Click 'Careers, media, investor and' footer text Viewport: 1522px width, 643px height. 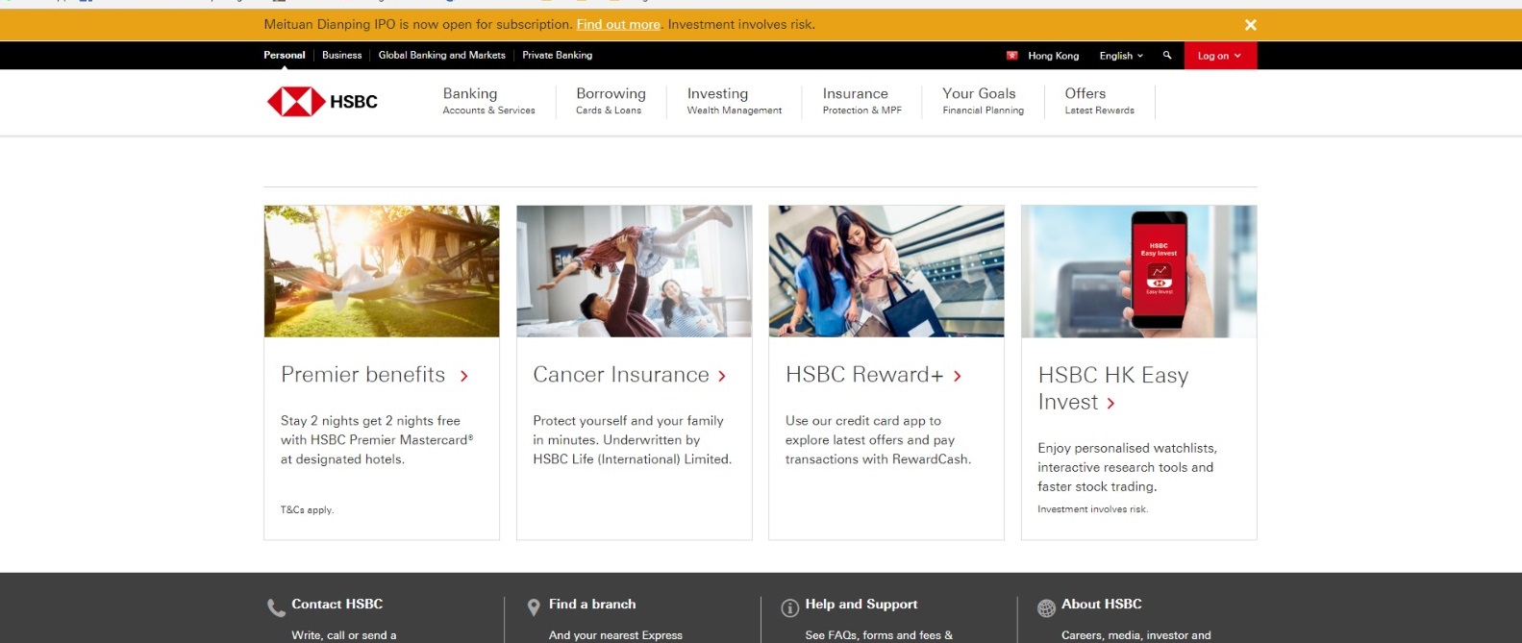click(1136, 635)
